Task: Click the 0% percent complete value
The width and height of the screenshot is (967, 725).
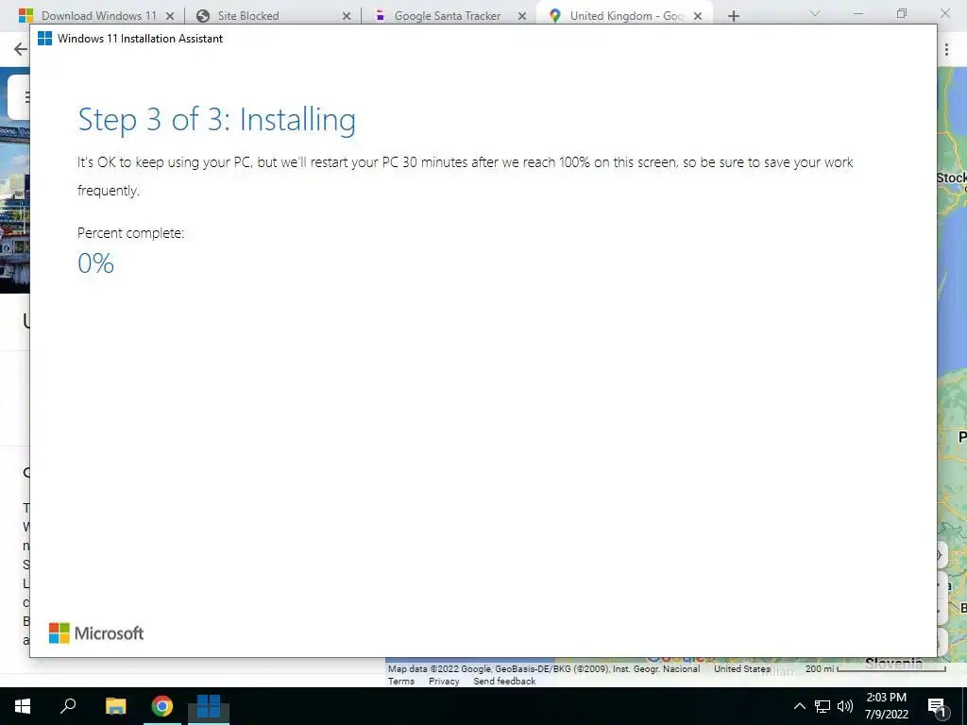Action: click(95, 263)
